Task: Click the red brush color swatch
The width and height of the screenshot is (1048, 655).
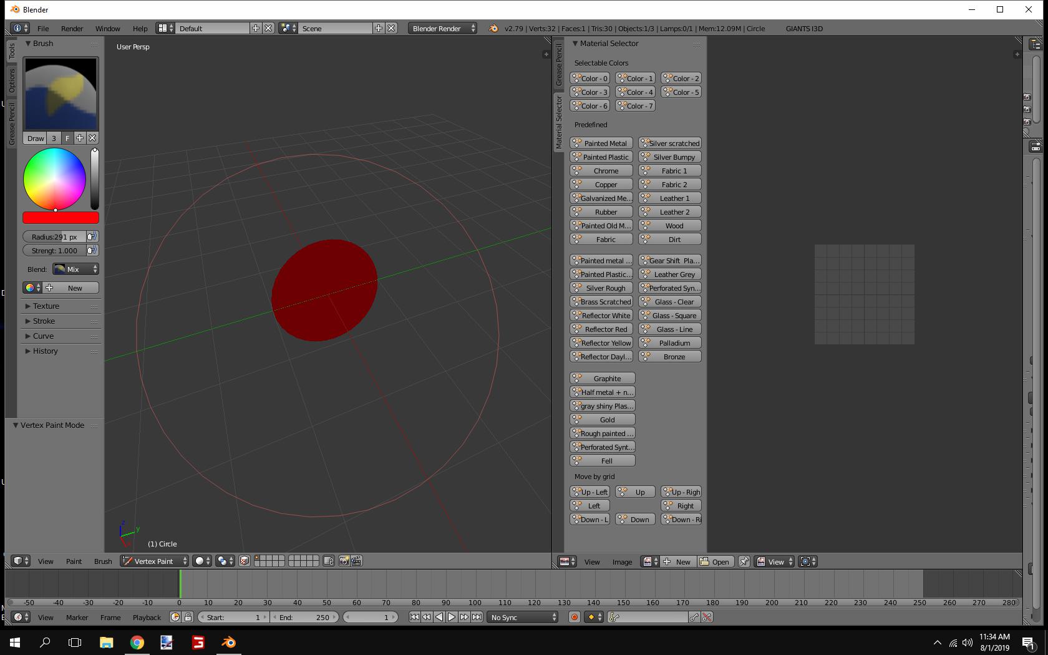Action: 61,218
